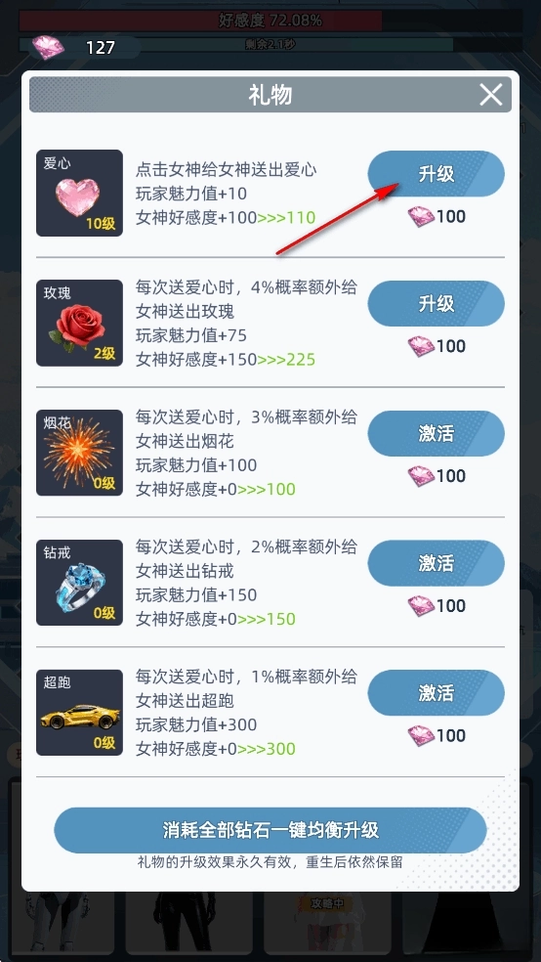Click the 好感度 progress bar
Viewport: 541px width, 962px height.
[270, 21]
